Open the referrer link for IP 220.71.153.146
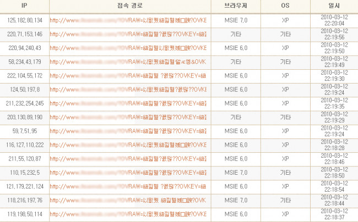The height and width of the screenshot is (222, 358). [x=128, y=35]
